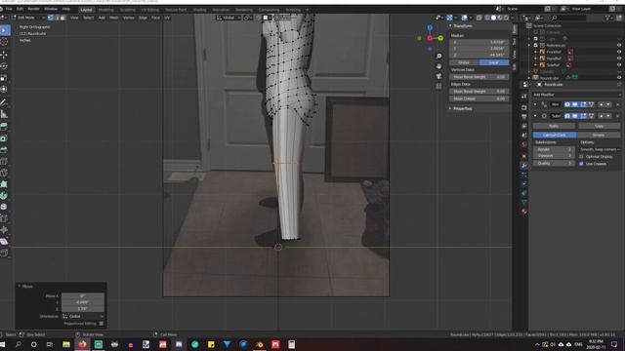Click the viewport zoom gizmo icon
This screenshot has width=625, height=351.
point(438,57)
